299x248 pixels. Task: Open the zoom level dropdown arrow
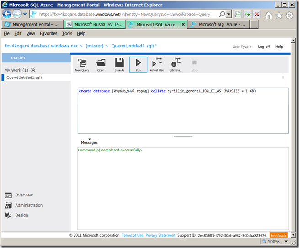[x=286, y=241]
